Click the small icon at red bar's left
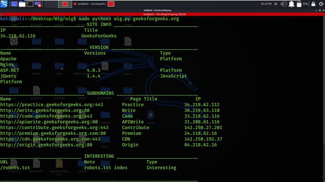Viewport: 325px width, 182px height. point(2,14)
